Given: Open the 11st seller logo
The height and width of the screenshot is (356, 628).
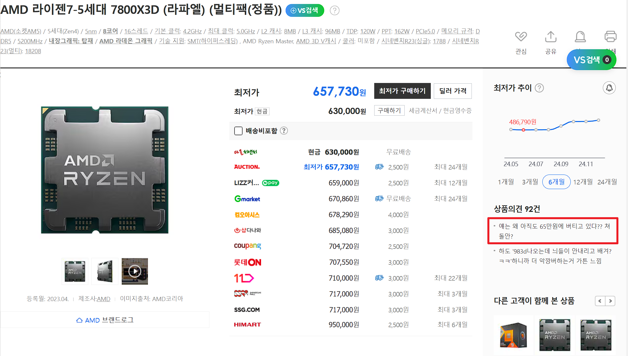Looking at the screenshot, I should click(244, 278).
